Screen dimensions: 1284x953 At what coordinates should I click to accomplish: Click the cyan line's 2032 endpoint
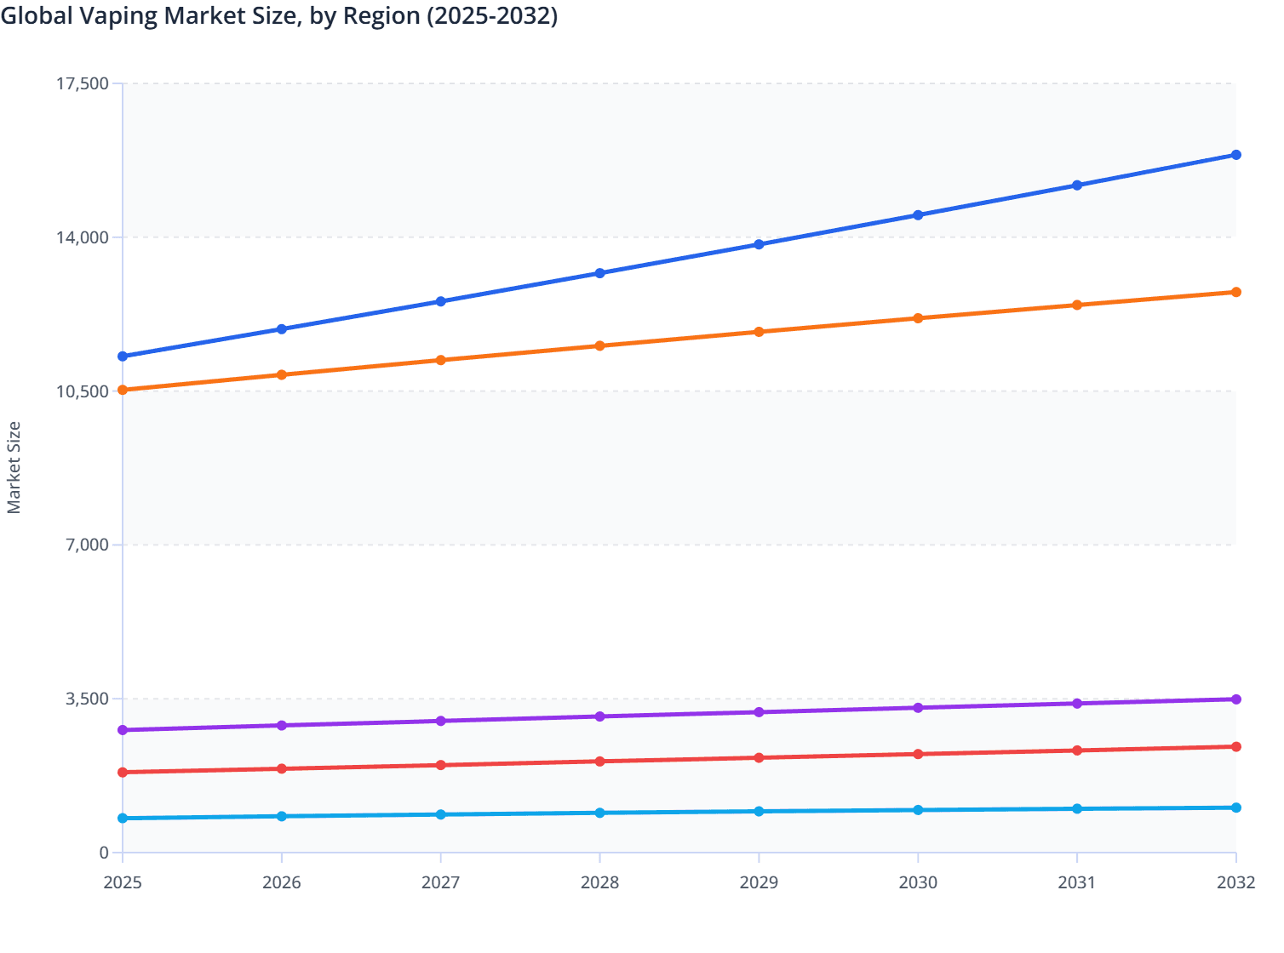1236,807
